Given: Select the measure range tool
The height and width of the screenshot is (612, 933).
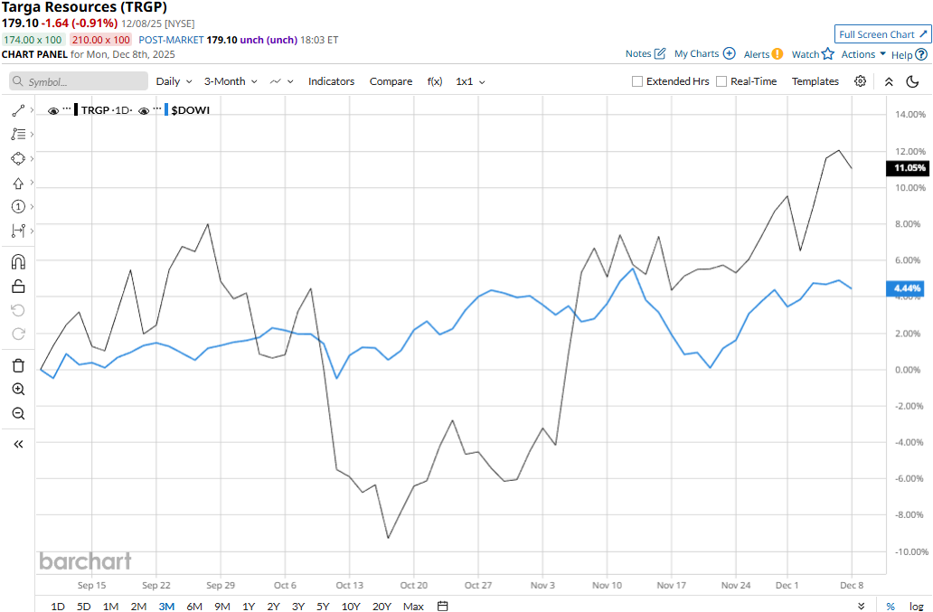Looking at the screenshot, I should (18, 231).
